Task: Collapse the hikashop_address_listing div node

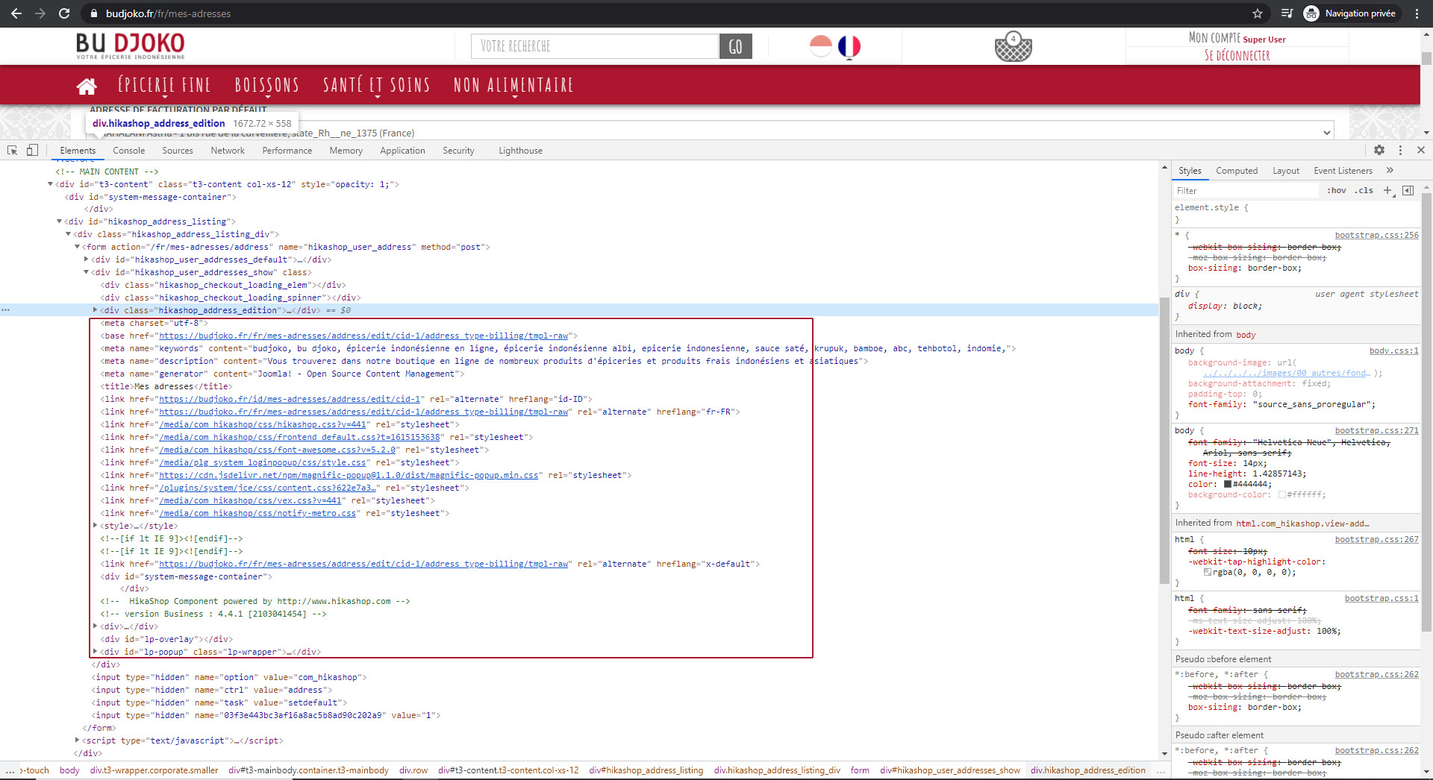Action: (x=60, y=221)
